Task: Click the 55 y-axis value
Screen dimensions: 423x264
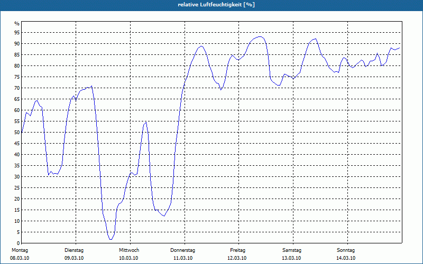Action: coord(17,121)
